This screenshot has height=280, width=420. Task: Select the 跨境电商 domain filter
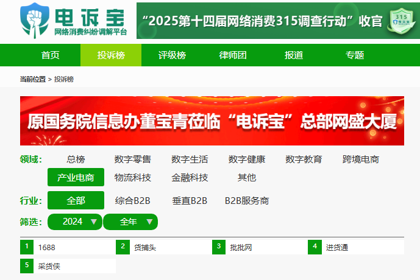click(360, 159)
